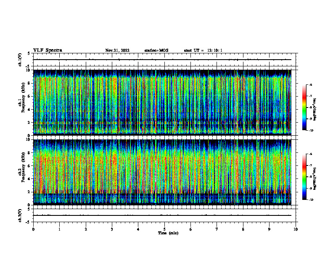Click the log(PSD) label beside the ch.1 color bar
Image resolution: width=333 pixels, height=257 pixels.
tap(315, 110)
